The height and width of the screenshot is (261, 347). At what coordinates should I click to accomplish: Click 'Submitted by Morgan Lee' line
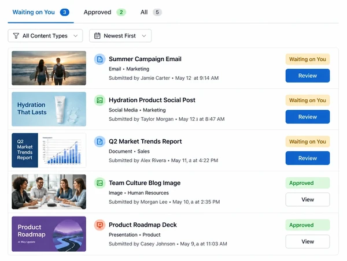pyautogui.click(x=164, y=202)
